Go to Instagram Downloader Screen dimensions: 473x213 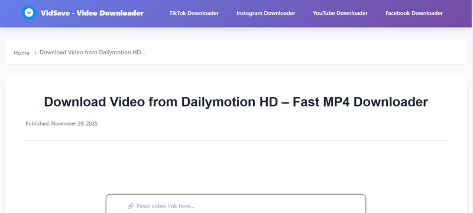(x=265, y=13)
